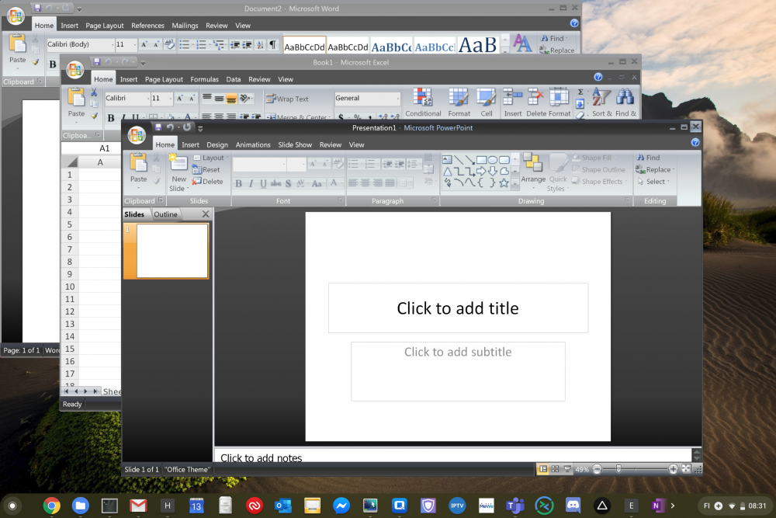This screenshot has height=518, width=776.
Task: Click New Slide icon in PowerPoint
Action: (178, 162)
